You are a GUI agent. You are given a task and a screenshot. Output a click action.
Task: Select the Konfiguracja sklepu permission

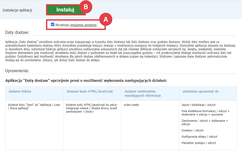point(199,137)
